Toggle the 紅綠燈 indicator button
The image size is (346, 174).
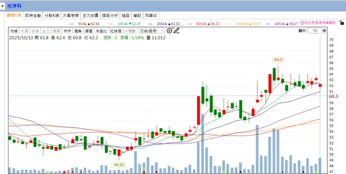tap(115, 31)
